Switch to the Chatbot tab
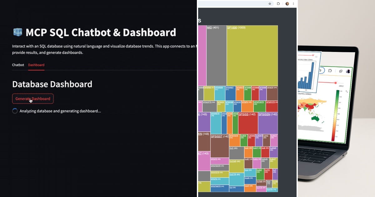This screenshot has width=375, height=197. [18, 65]
